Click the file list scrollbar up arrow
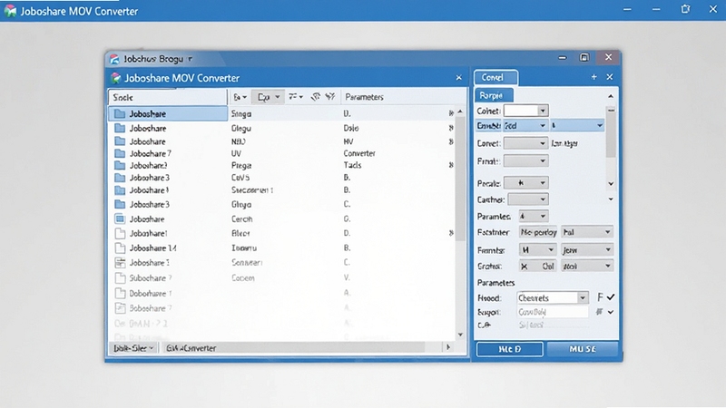Screen dimensions: 726x408 pyautogui.click(x=460, y=112)
